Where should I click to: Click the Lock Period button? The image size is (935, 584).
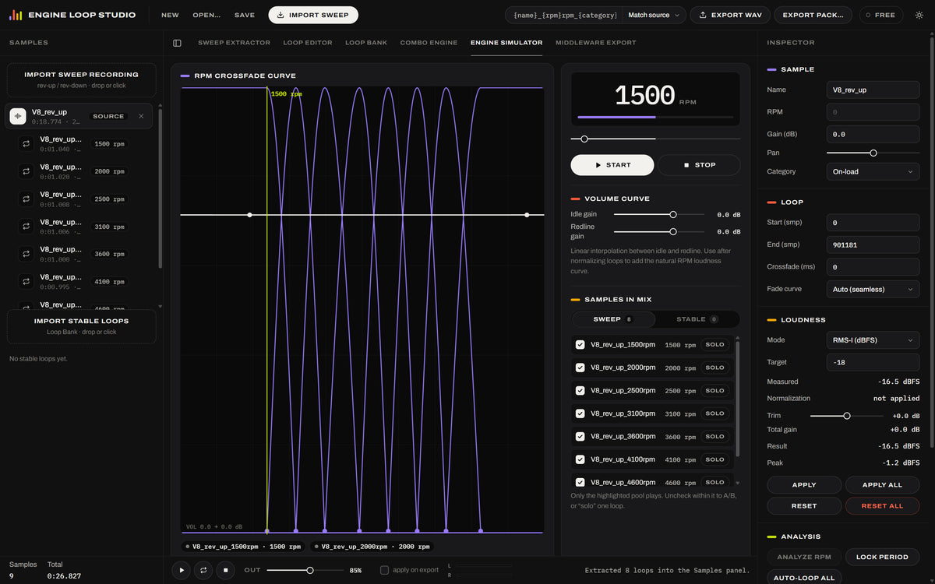coord(882,557)
